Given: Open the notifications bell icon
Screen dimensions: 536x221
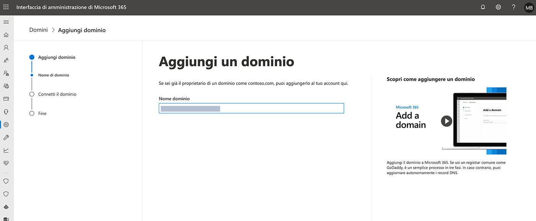Looking at the screenshot, I should 483,7.
